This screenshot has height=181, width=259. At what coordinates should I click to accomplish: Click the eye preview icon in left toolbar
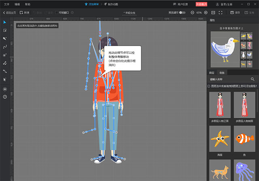(x=5, y=89)
